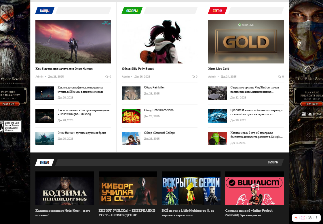Image resolution: width=323 pixels, height=224 pixels.
Task: Click Once Human weapons guide thumbnail
Action: pyautogui.click(x=45, y=138)
